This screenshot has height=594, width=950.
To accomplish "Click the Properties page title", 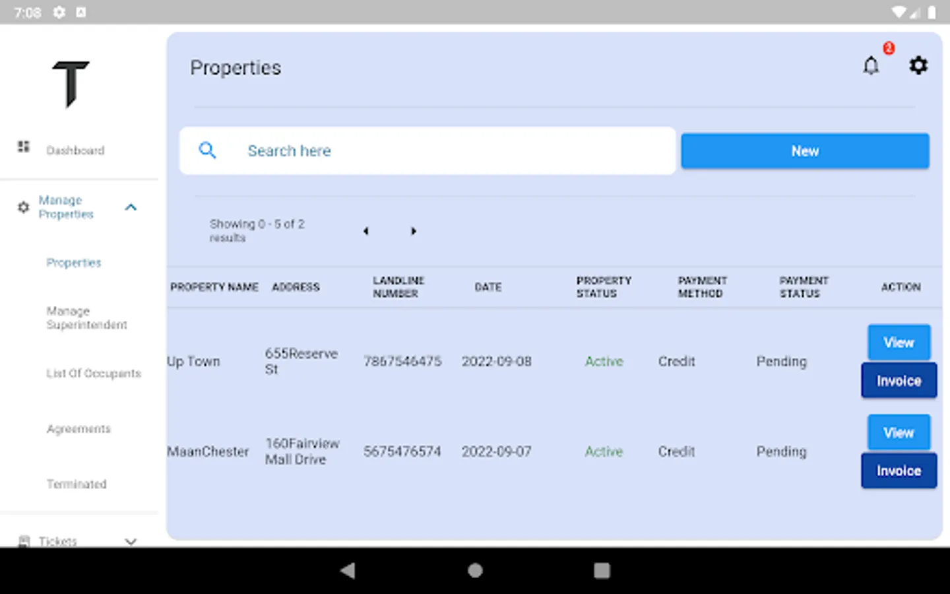I will click(236, 68).
